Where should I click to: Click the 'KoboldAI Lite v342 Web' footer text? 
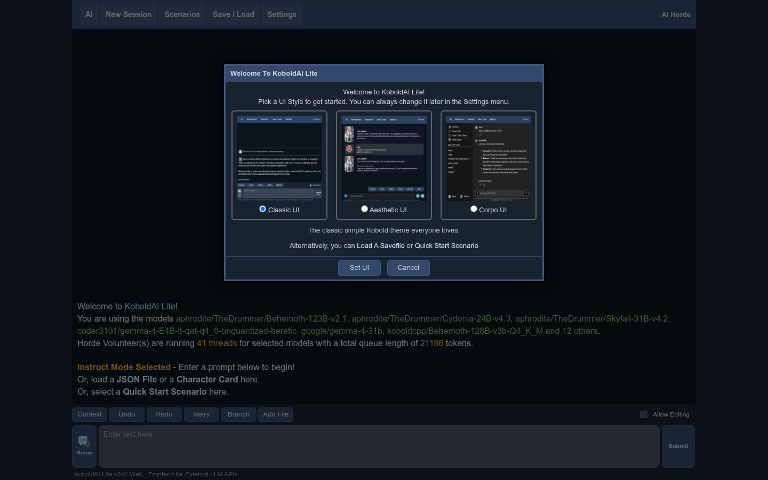click(108, 474)
